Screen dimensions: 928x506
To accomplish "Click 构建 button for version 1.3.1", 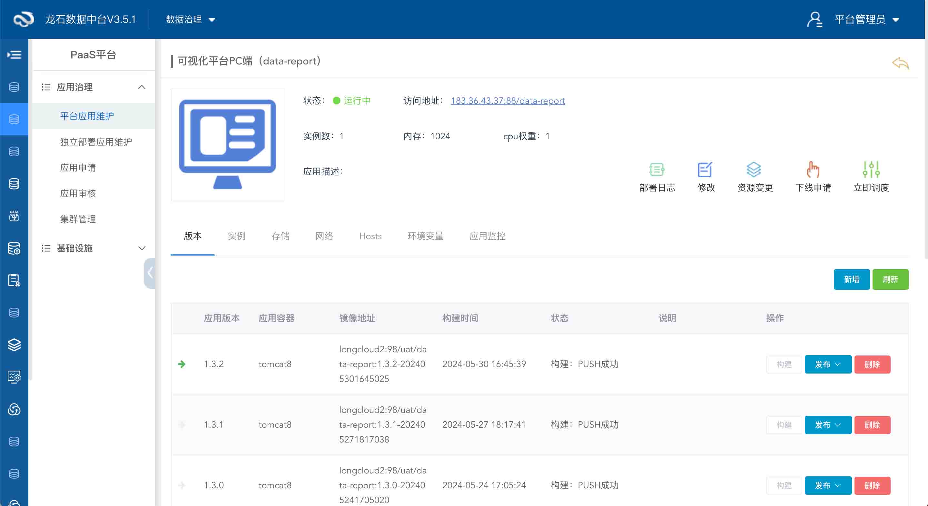I will pyautogui.click(x=784, y=424).
